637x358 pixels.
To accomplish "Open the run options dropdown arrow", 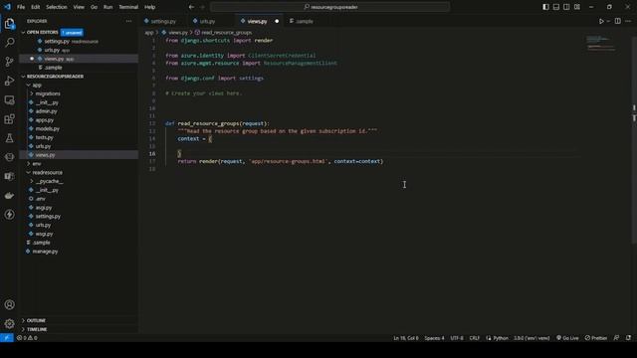I will click(608, 21).
